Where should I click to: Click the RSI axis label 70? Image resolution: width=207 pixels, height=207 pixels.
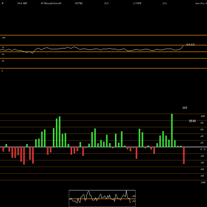pyautogui.click(x=3, y=48)
